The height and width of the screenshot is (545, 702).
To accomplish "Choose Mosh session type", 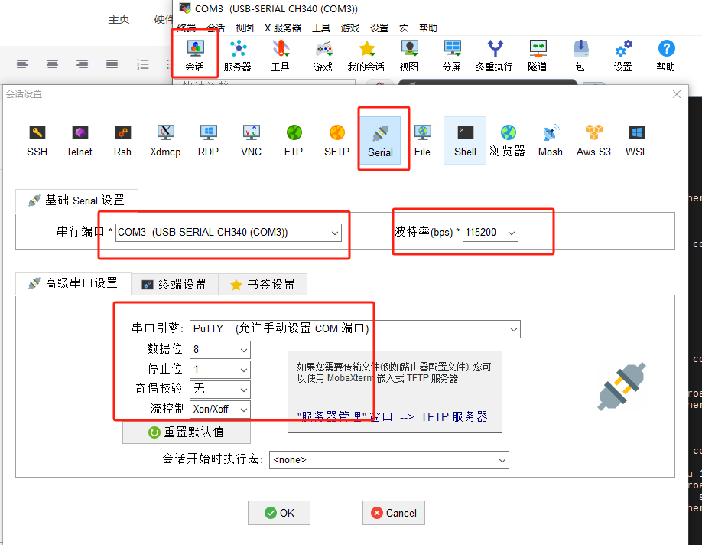I will pos(551,141).
